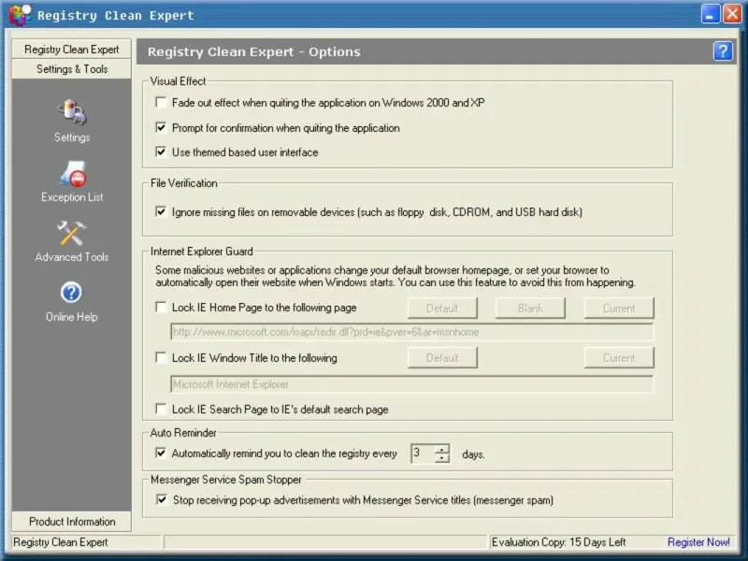Click the reminder days number field
The height and width of the screenshot is (561, 748).
tap(424, 453)
